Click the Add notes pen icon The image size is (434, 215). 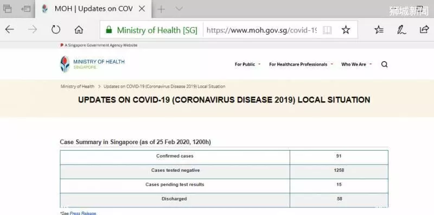[x=401, y=30]
